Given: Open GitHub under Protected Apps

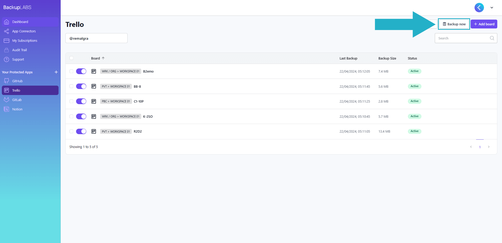Looking at the screenshot, I should click(x=30, y=81).
